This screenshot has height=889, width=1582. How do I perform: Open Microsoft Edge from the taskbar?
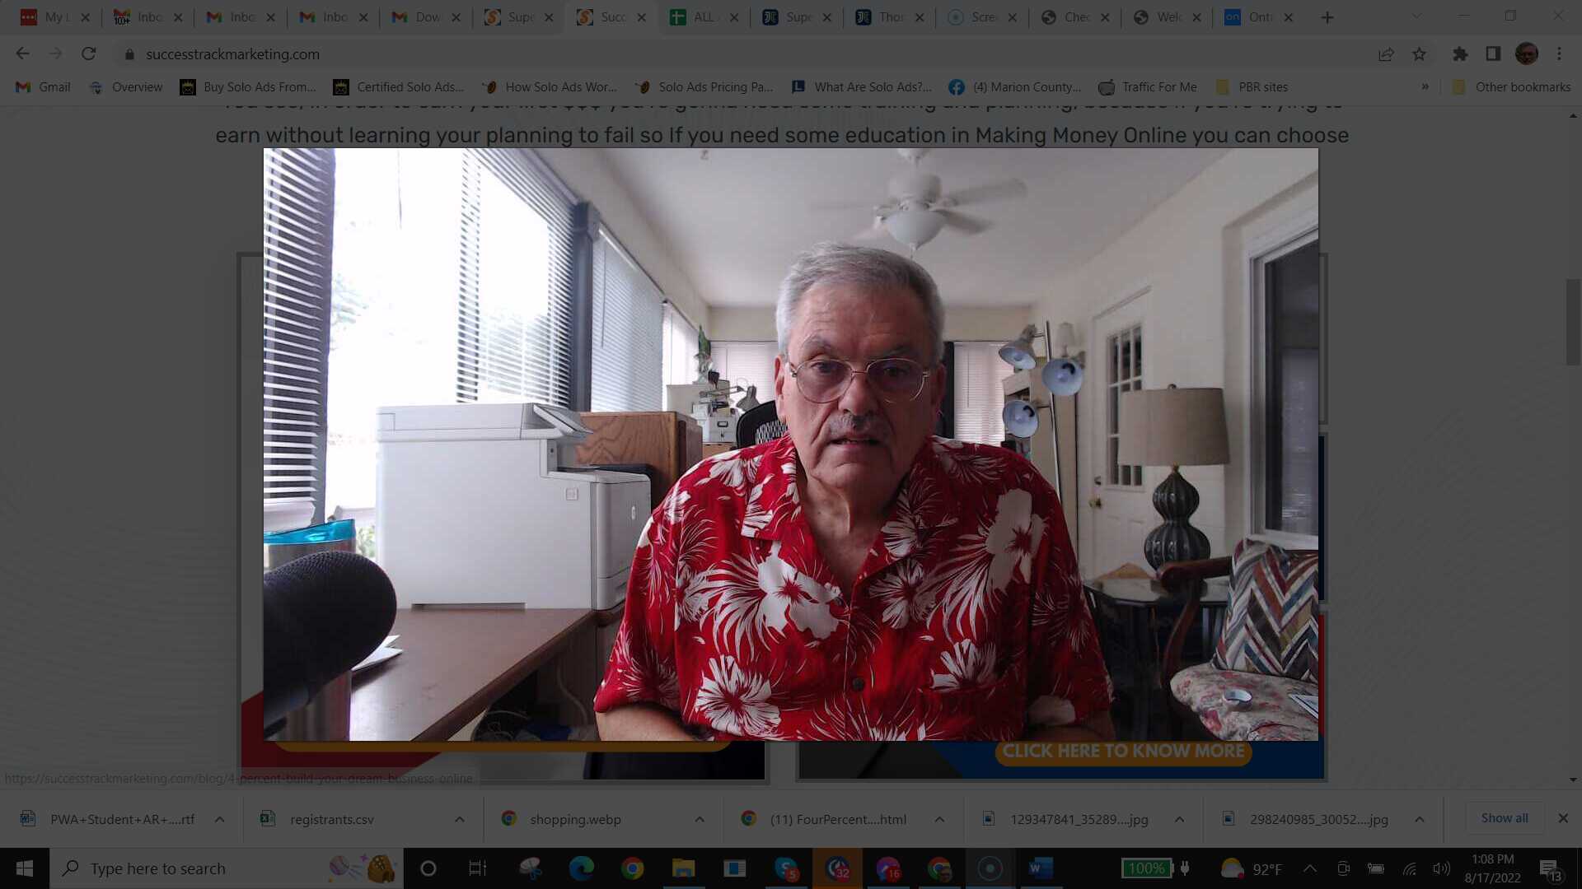pos(583,868)
